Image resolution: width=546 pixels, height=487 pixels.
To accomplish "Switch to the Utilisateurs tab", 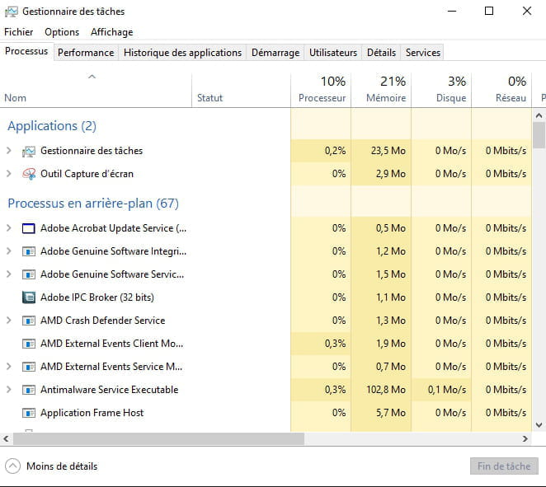I will coord(333,53).
